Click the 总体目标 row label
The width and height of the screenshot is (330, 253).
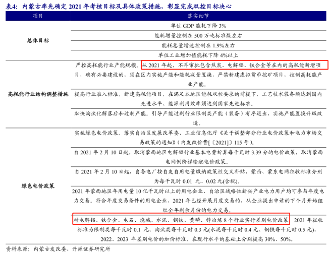(x=38, y=40)
